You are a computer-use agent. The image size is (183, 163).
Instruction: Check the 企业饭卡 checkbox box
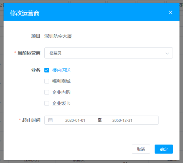(x=47, y=103)
